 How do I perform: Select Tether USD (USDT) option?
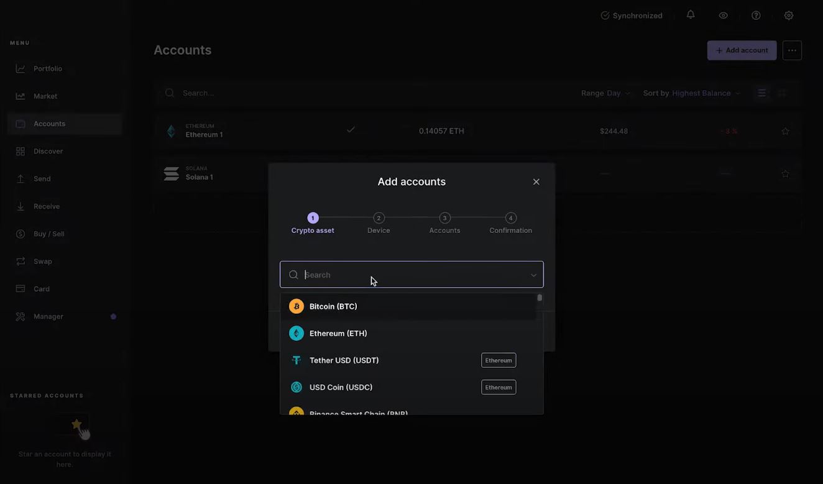pyautogui.click(x=408, y=360)
